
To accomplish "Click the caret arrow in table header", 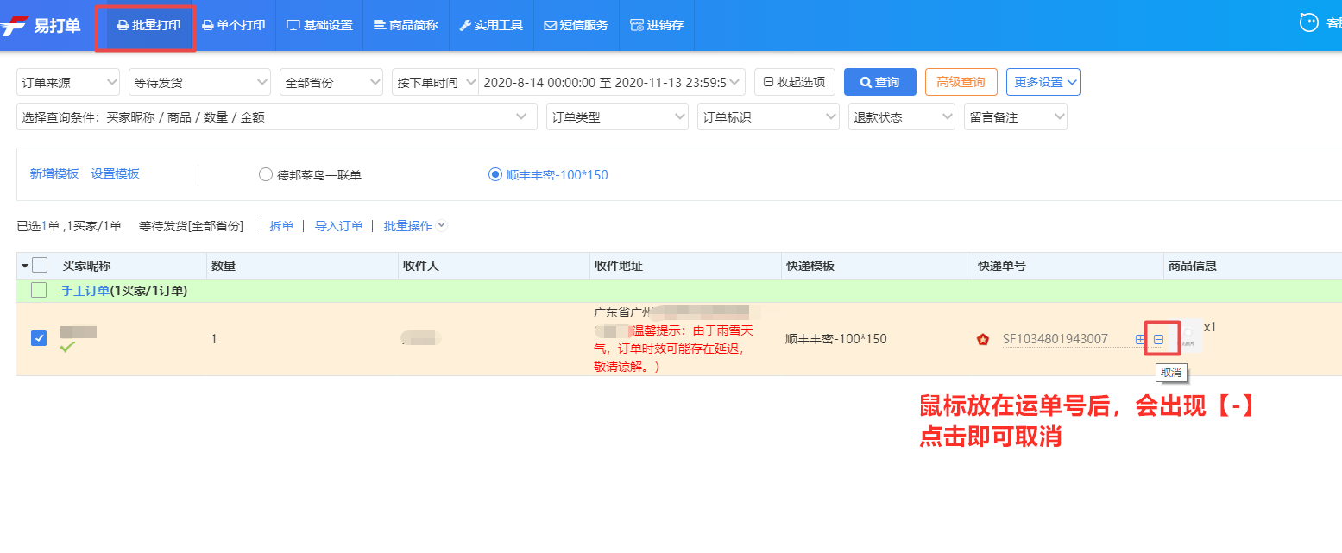I will coord(24,266).
